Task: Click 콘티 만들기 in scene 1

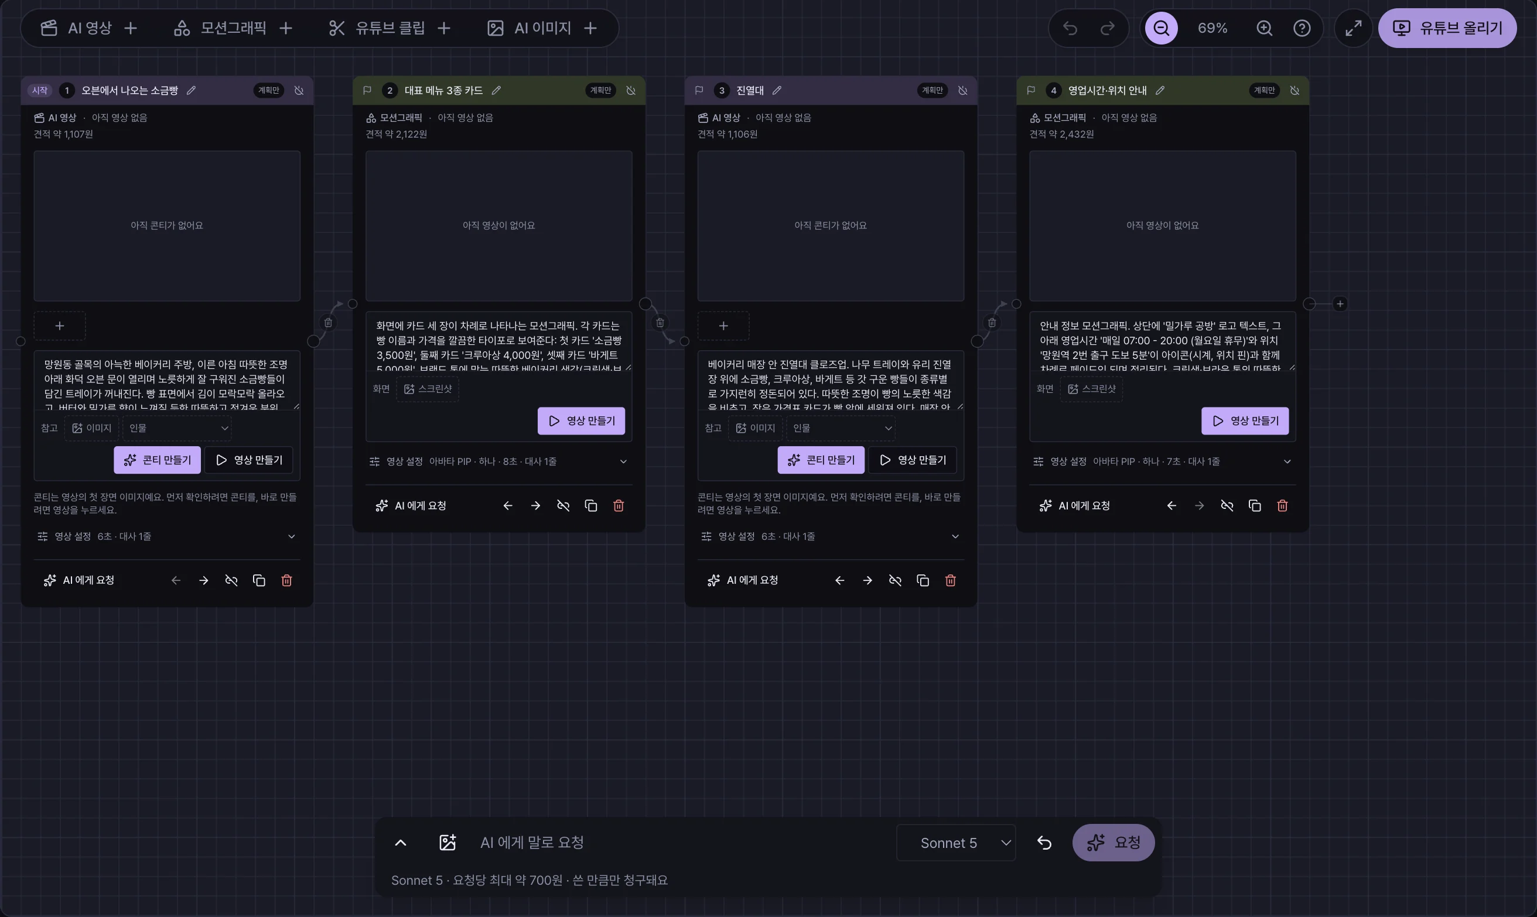Action: tap(157, 460)
